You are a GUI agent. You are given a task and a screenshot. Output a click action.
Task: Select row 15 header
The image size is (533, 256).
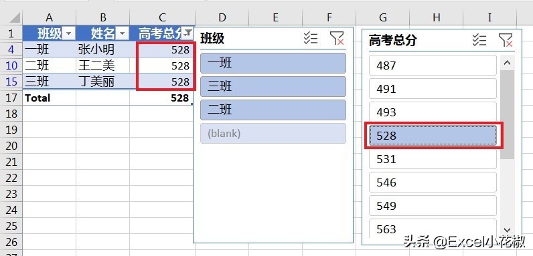(11, 82)
